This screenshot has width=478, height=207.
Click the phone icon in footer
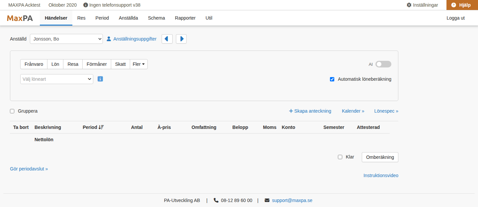coord(216,200)
